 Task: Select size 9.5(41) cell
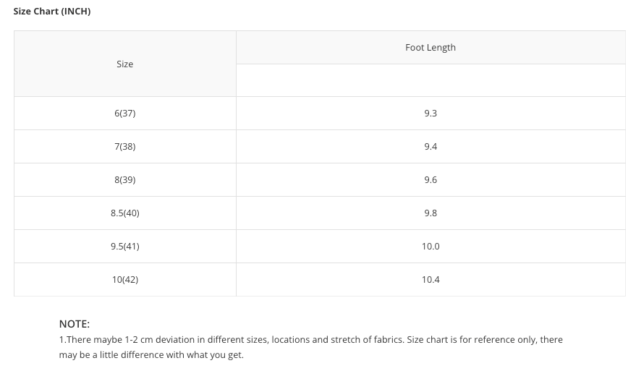124,247
